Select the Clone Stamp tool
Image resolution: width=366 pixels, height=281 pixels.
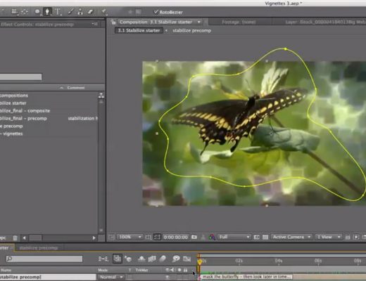[80, 11]
